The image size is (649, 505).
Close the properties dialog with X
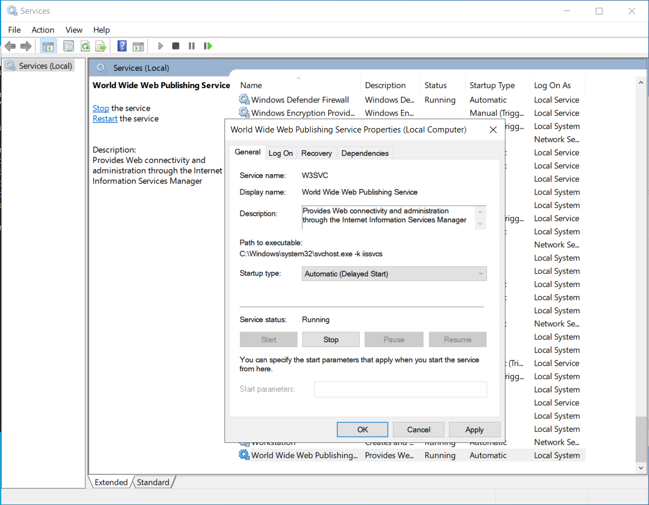pyautogui.click(x=493, y=130)
